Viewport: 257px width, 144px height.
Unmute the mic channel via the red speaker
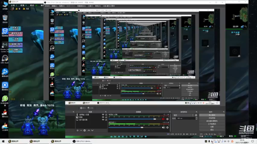coord(163,119)
